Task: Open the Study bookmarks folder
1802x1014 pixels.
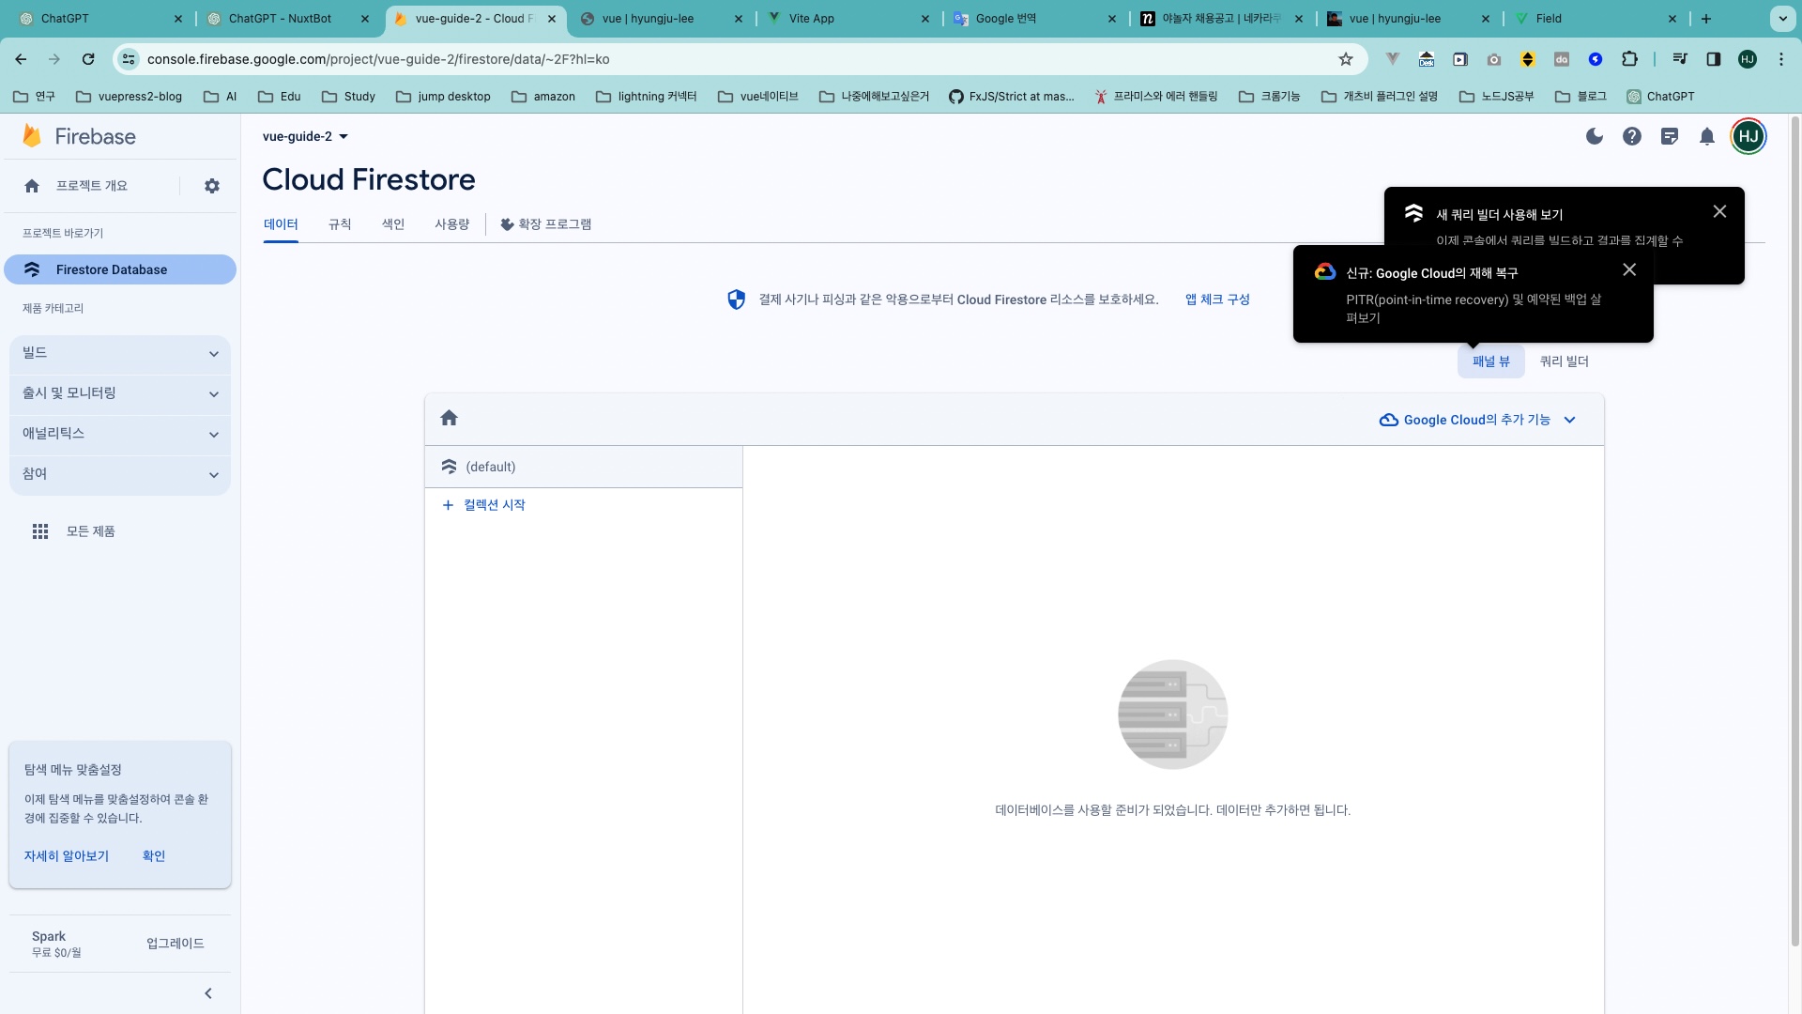Action: click(348, 97)
